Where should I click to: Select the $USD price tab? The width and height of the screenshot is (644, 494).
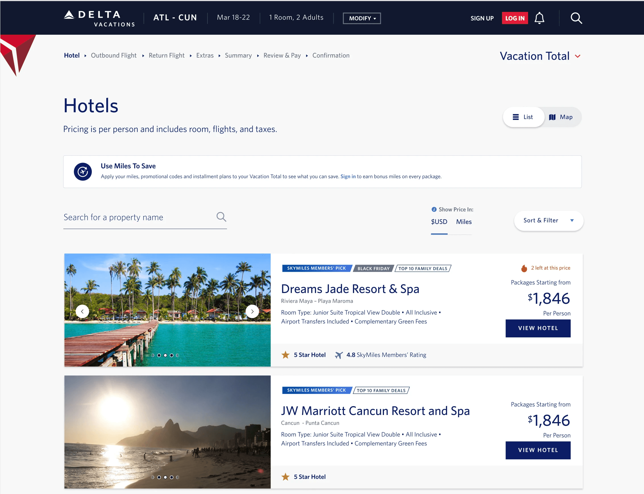[x=439, y=222]
